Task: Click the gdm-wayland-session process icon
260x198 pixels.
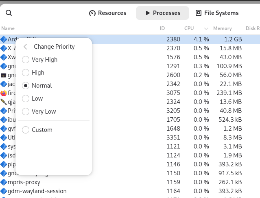Action: tap(4, 191)
